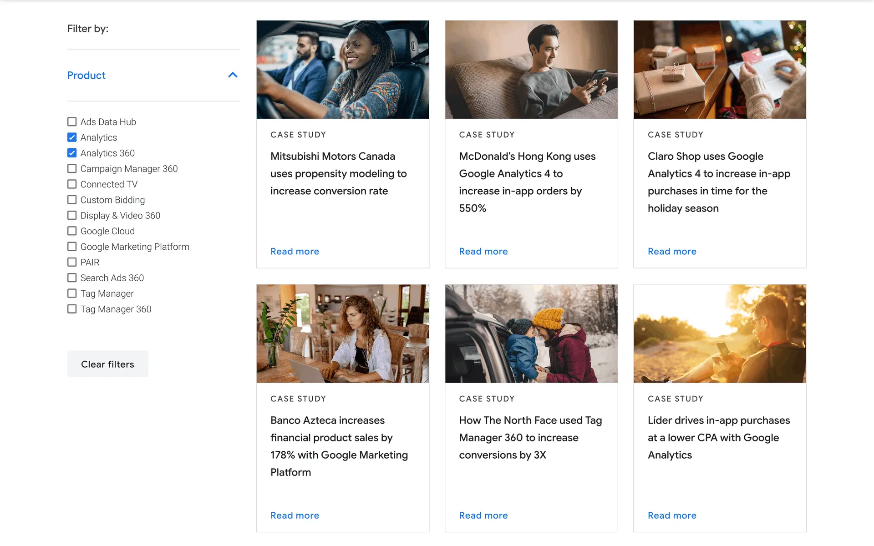This screenshot has height=546, width=874.
Task: Click Read more on McDonald's Hong Kong
Action: click(483, 251)
